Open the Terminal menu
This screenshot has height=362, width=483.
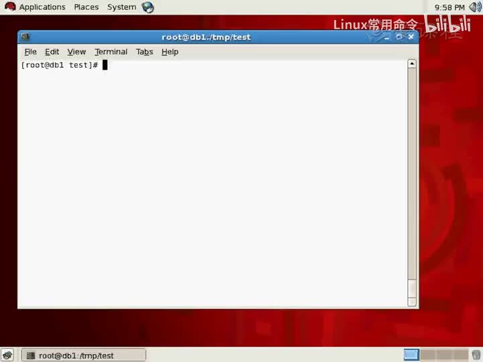point(111,52)
